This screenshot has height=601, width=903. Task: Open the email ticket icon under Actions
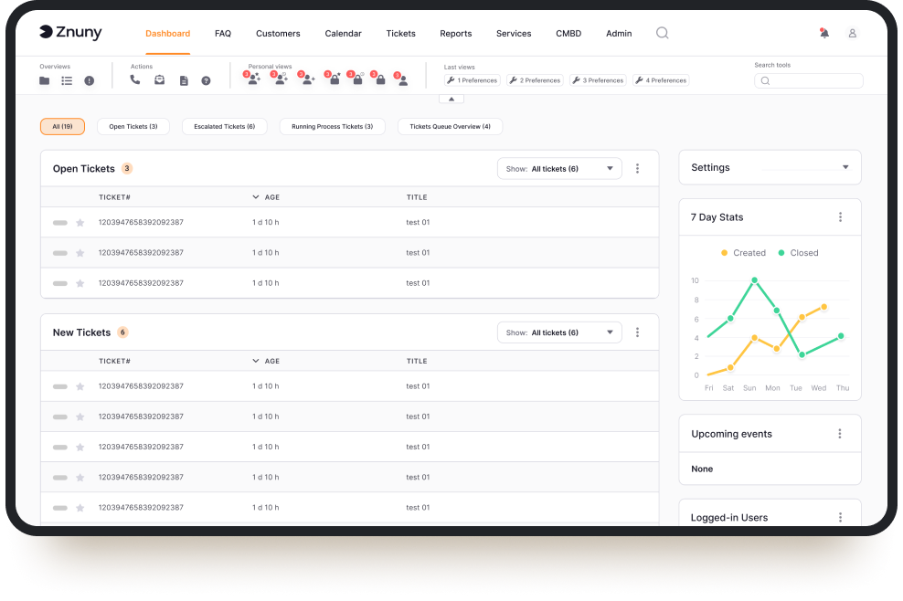click(159, 80)
